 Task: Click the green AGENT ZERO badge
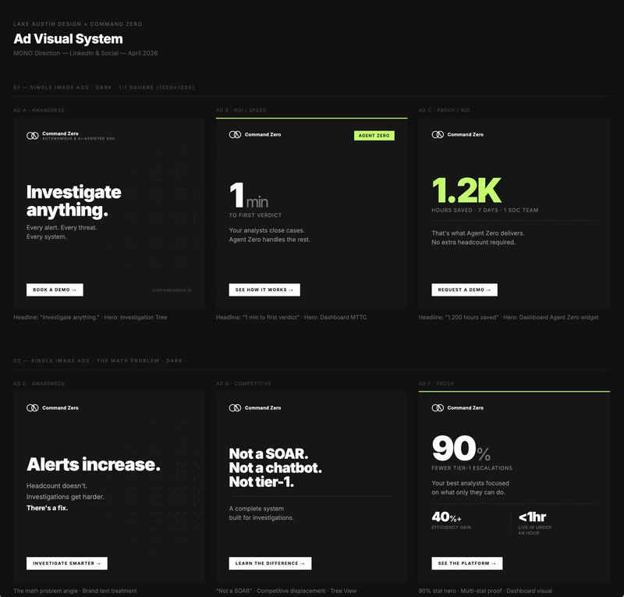[374, 136]
